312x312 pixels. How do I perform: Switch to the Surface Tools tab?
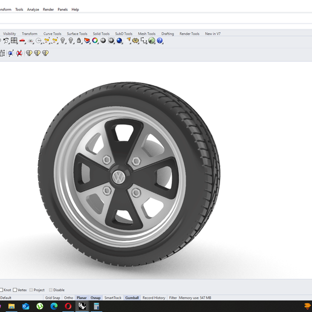pyautogui.click(x=77, y=34)
